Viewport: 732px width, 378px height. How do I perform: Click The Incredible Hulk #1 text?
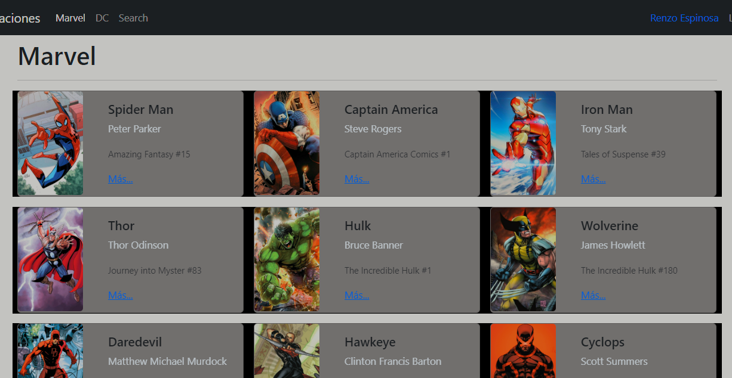point(388,271)
